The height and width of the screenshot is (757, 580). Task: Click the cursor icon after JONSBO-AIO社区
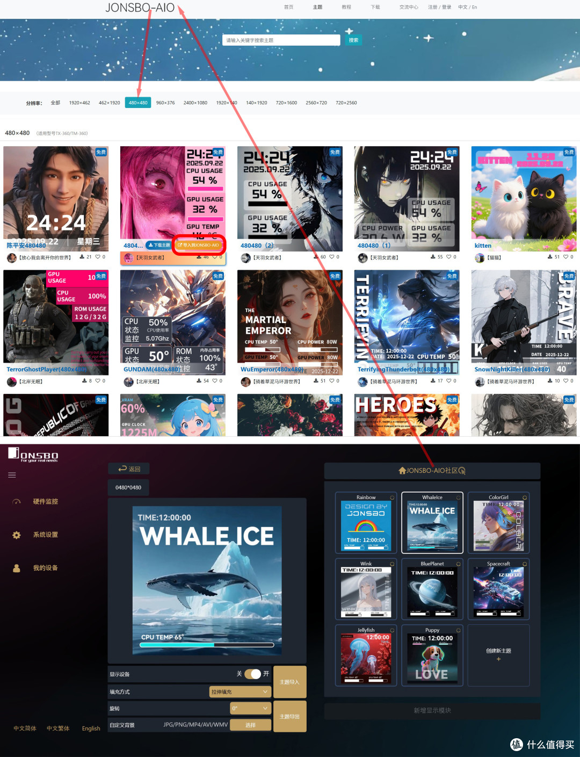coord(462,471)
